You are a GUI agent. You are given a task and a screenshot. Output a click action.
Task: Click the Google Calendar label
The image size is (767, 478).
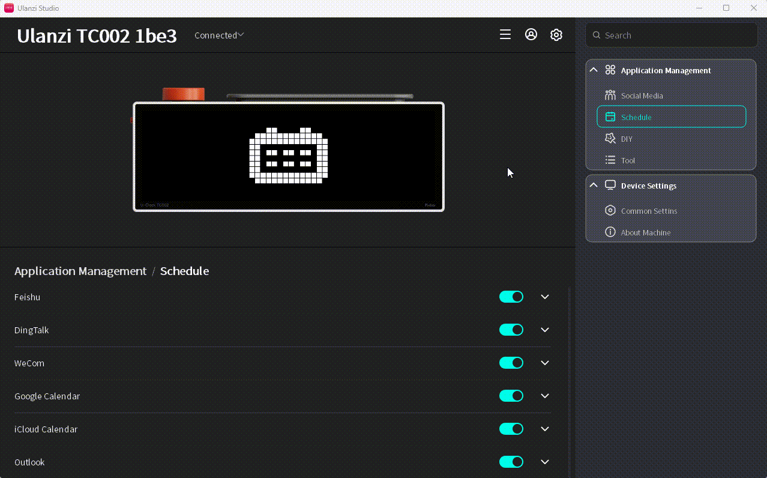pyautogui.click(x=47, y=396)
